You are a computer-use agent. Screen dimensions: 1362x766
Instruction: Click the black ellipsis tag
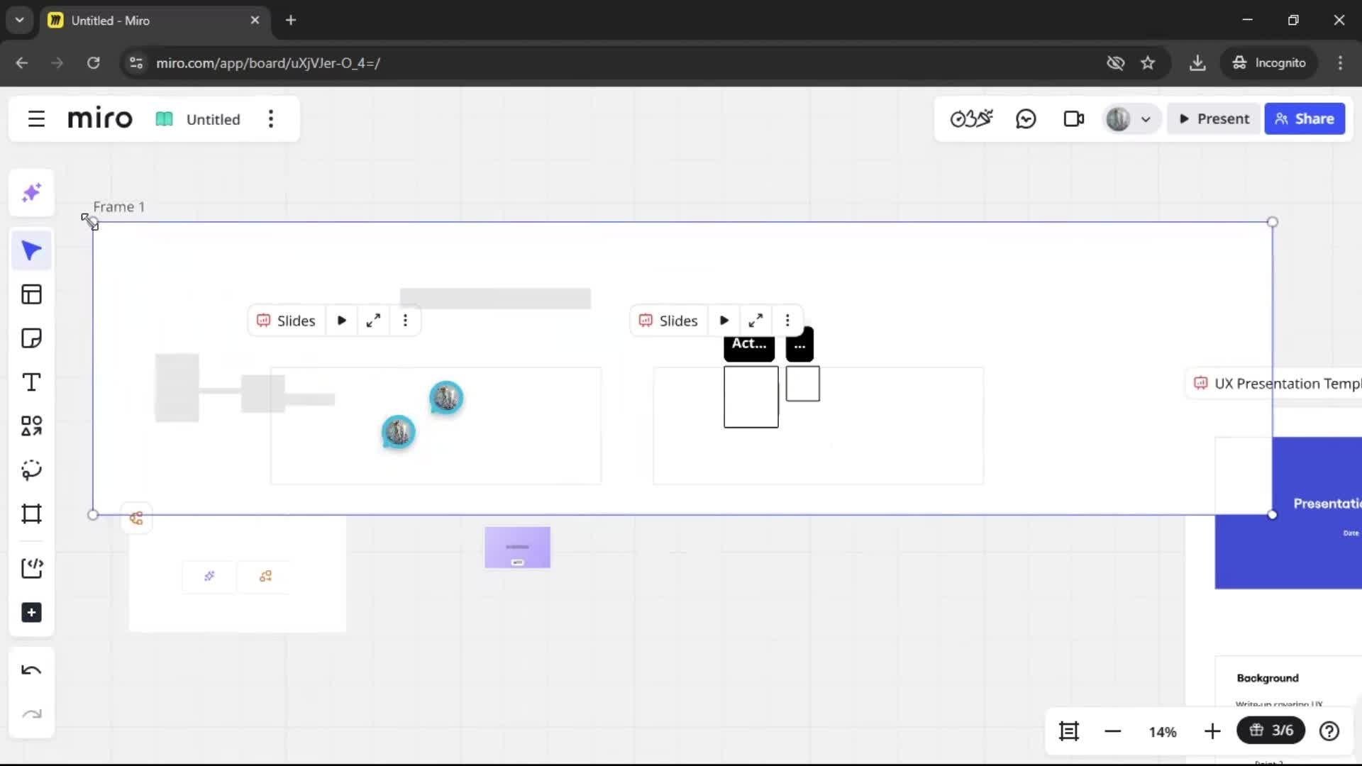pos(799,345)
